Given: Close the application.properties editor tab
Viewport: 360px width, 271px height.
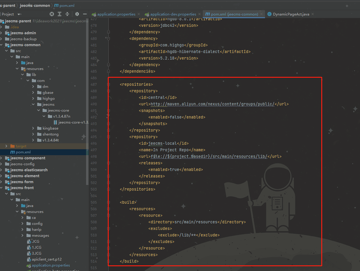Looking at the screenshot, I should coord(139,14).
